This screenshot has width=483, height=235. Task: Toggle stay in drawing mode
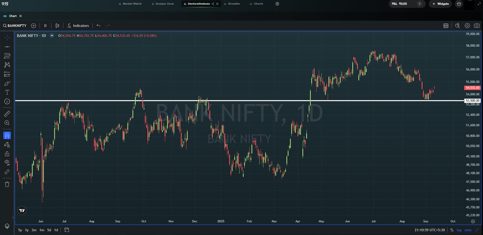coord(7,144)
